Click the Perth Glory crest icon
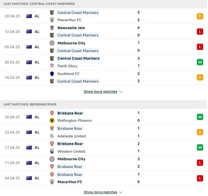The image size is (208, 196). pos(52,66)
